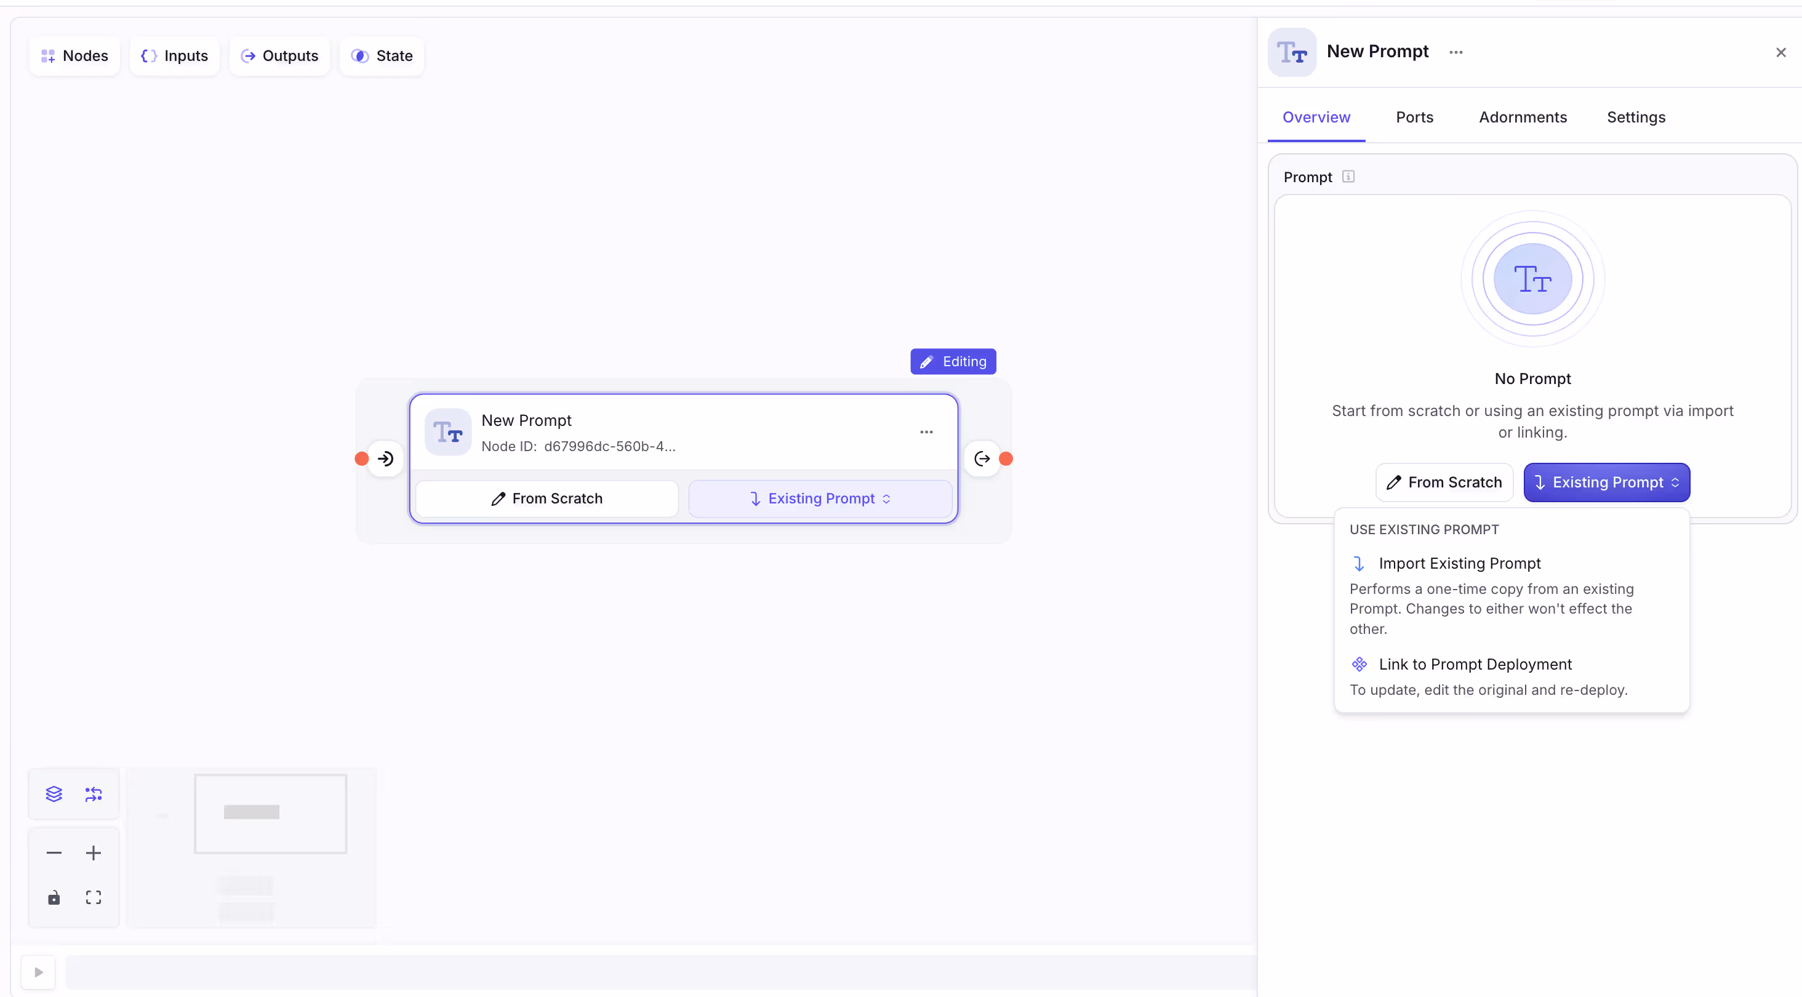Zoom in the canvas with plus icon
The width and height of the screenshot is (1802, 997).
94,853
